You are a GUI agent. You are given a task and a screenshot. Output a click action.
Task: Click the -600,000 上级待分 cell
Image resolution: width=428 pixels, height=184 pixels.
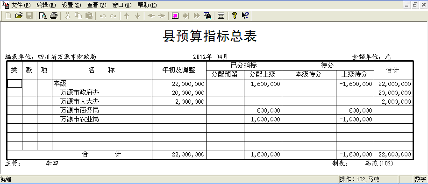point(355,110)
